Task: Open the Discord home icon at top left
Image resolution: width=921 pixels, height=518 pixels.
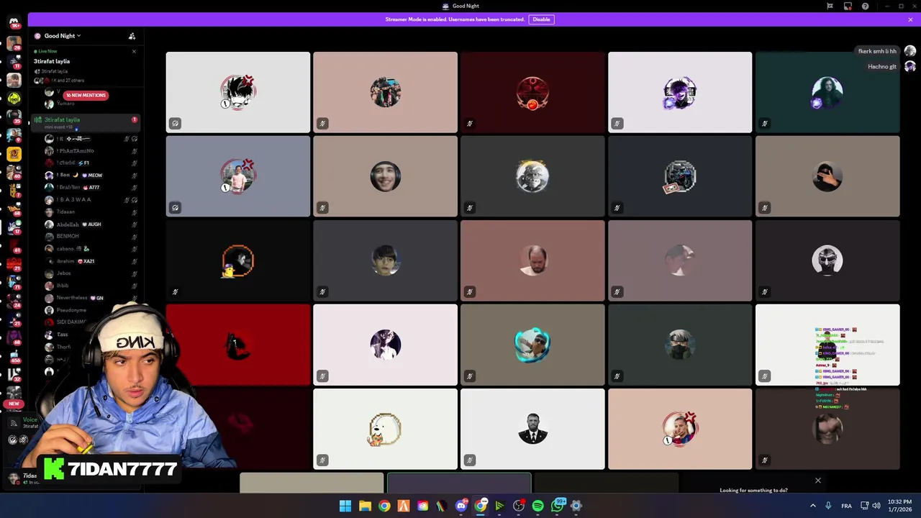Action: click(14, 22)
